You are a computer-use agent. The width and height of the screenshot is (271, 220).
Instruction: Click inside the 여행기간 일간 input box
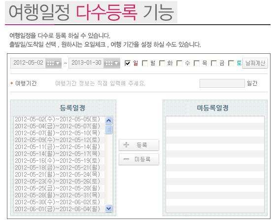tap(222, 83)
